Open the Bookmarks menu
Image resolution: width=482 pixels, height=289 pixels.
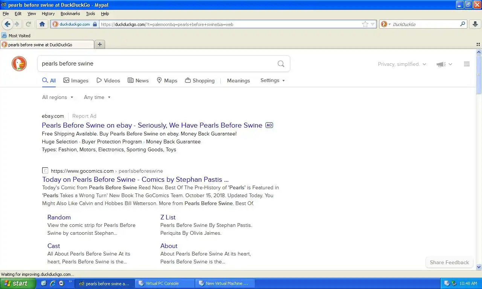point(70,14)
